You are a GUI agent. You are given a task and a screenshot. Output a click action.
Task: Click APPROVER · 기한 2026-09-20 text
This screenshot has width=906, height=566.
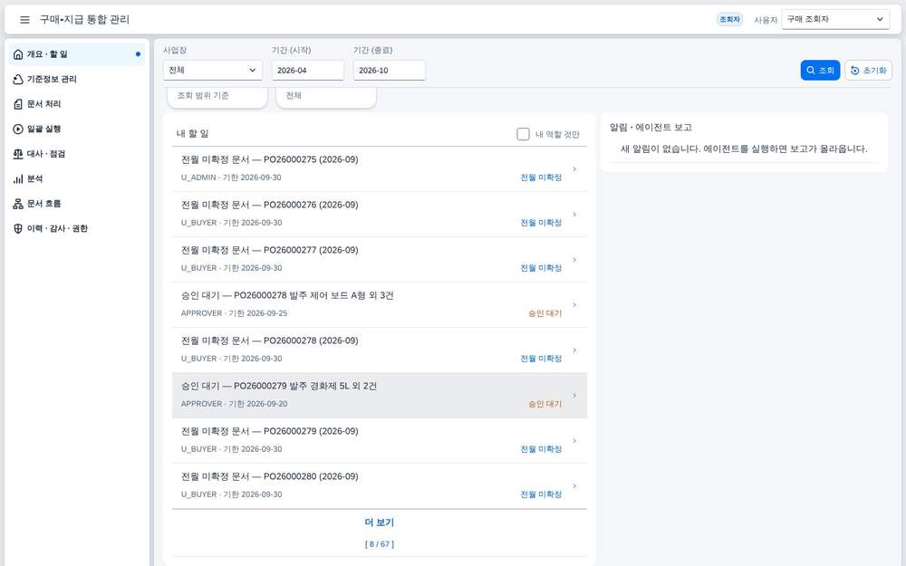pos(234,404)
